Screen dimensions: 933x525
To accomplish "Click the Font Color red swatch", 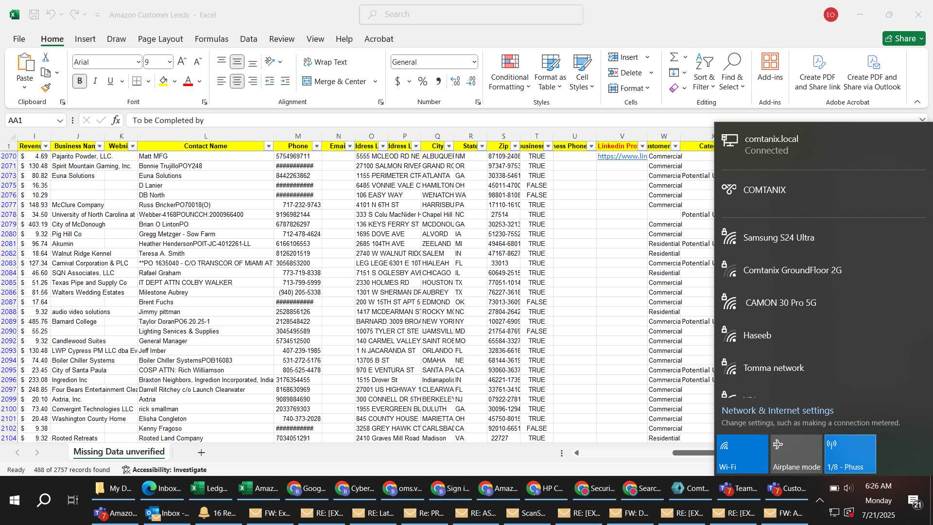I will 188,81.
